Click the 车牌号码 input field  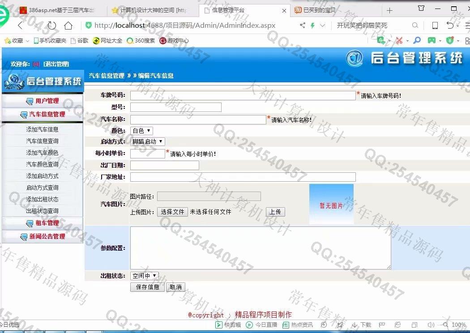(x=243, y=95)
